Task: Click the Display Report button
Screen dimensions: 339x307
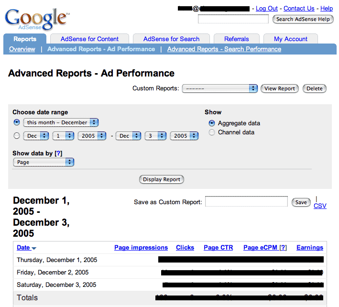Action: [x=162, y=179]
